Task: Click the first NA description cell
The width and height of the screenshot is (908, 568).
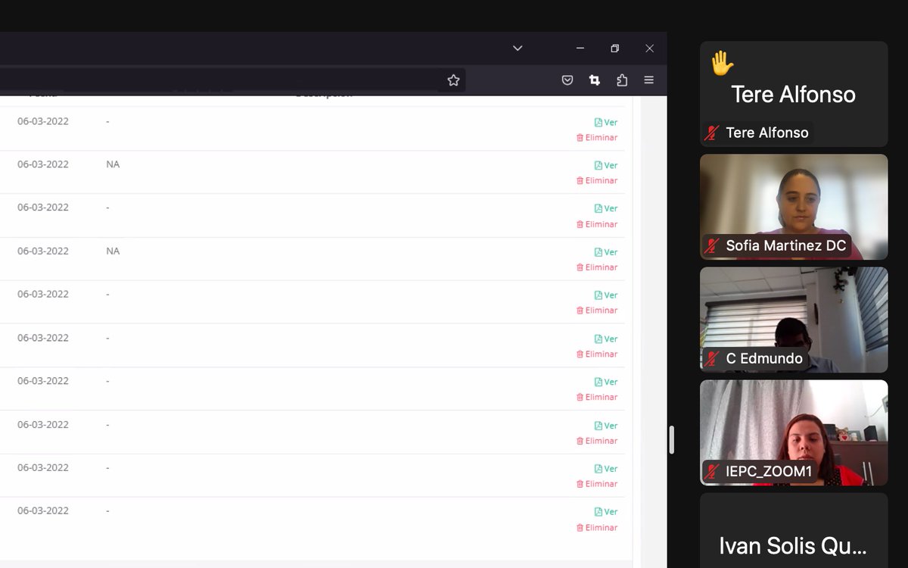Action: click(x=113, y=164)
